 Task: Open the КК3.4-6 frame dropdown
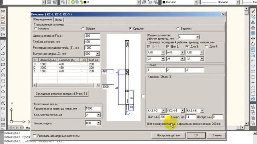point(202,110)
